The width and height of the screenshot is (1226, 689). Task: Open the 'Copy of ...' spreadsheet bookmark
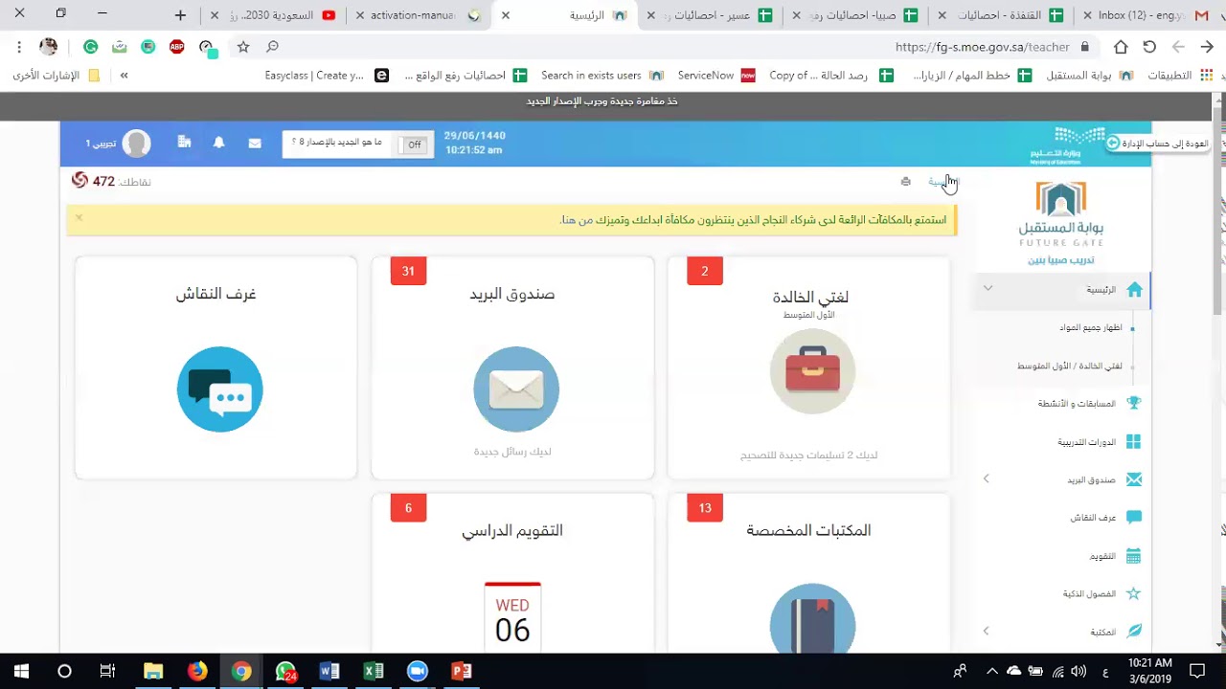(830, 76)
